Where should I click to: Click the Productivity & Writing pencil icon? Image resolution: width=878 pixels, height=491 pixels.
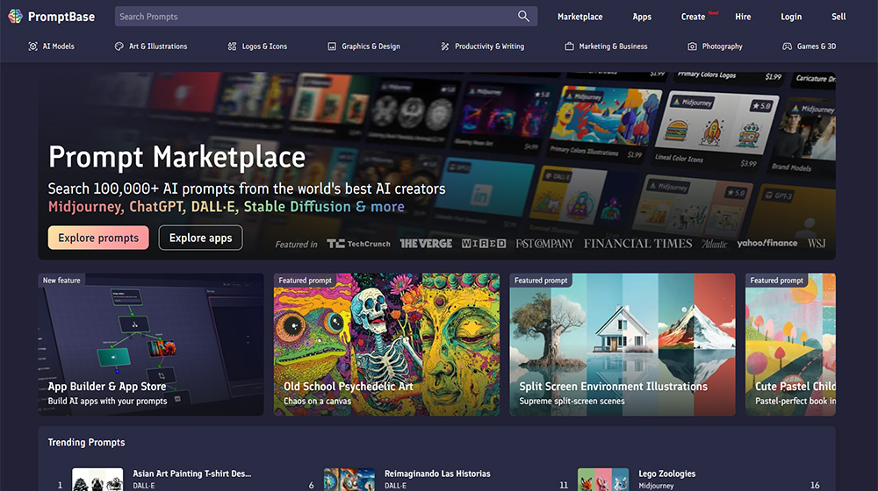[x=445, y=46]
